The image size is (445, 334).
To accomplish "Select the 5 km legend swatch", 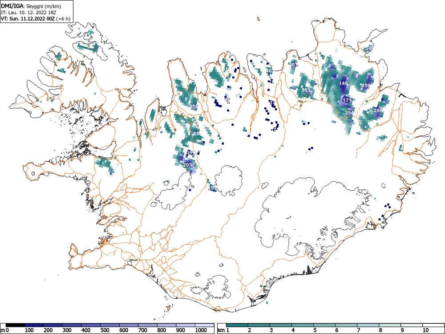I will (324, 325).
